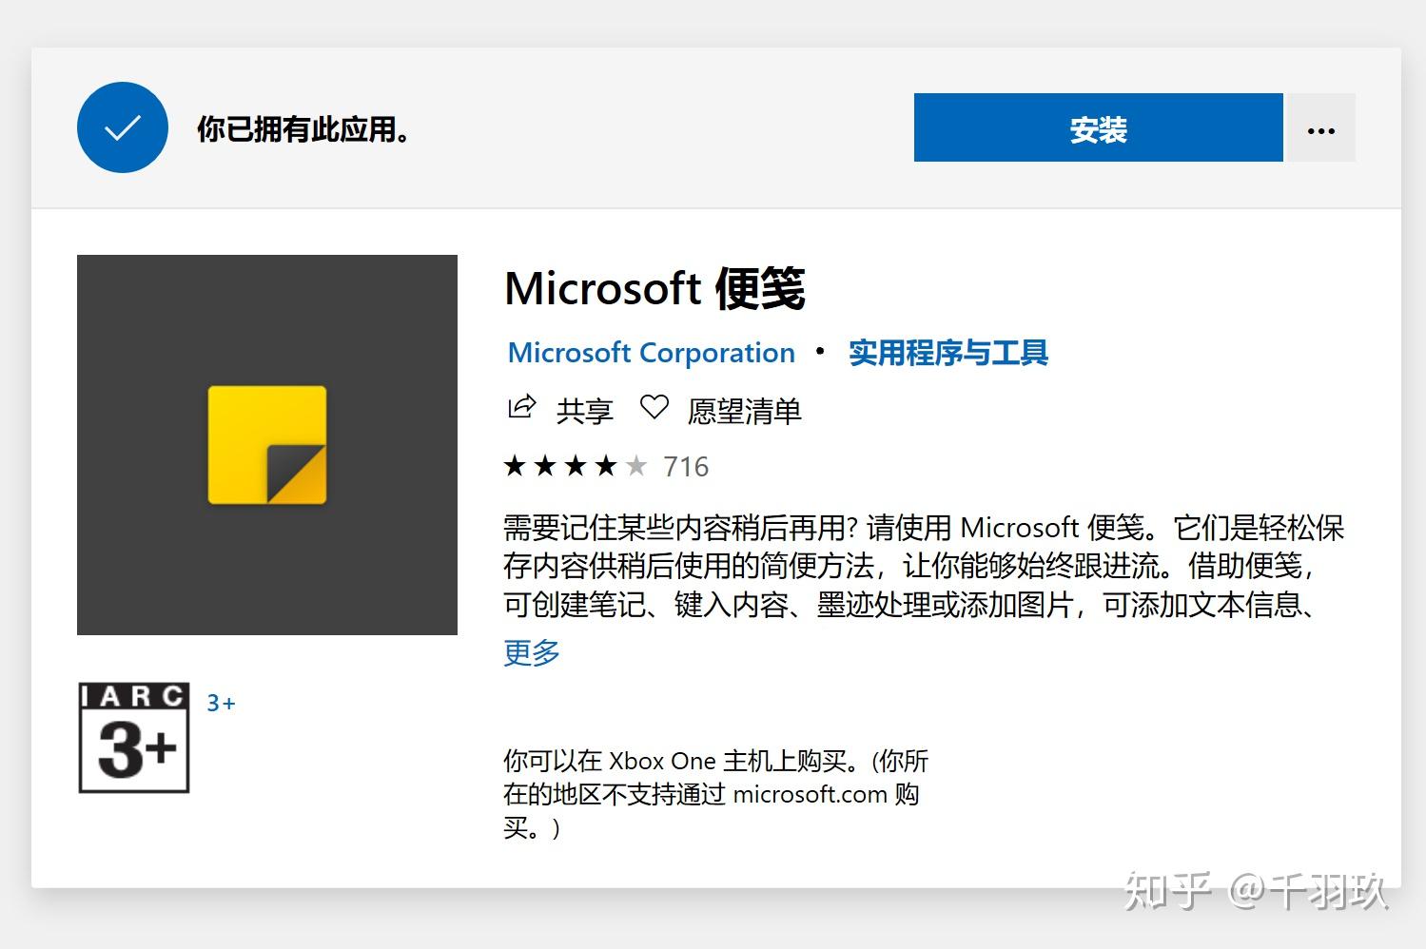Add to 愿望清单 wishlist
This screenshot has width=1426, height=949.
tap(745, 411)
